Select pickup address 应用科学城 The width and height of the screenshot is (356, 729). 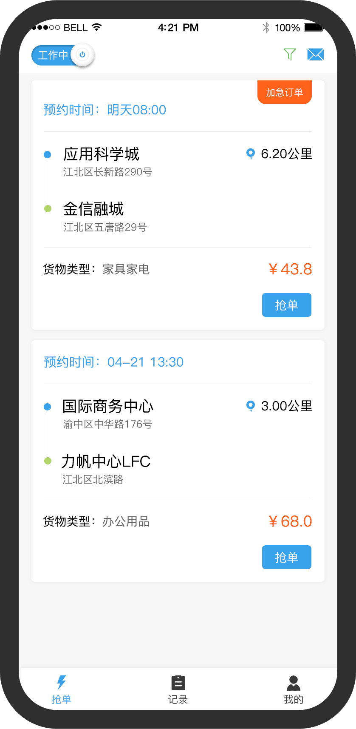pos(101,154)
